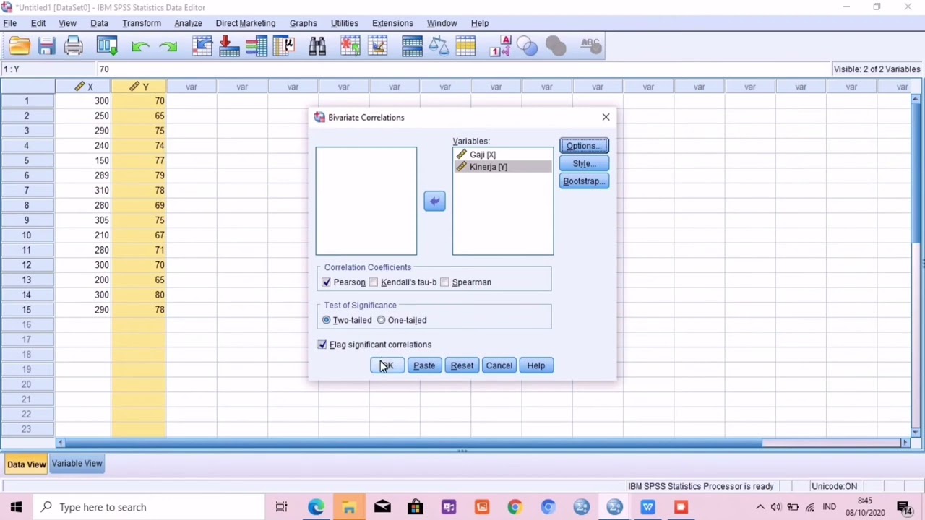This screenshot has width=925, height=520.
Task: Click the cell with value 289 in row 6
Action: click(83, 175)
